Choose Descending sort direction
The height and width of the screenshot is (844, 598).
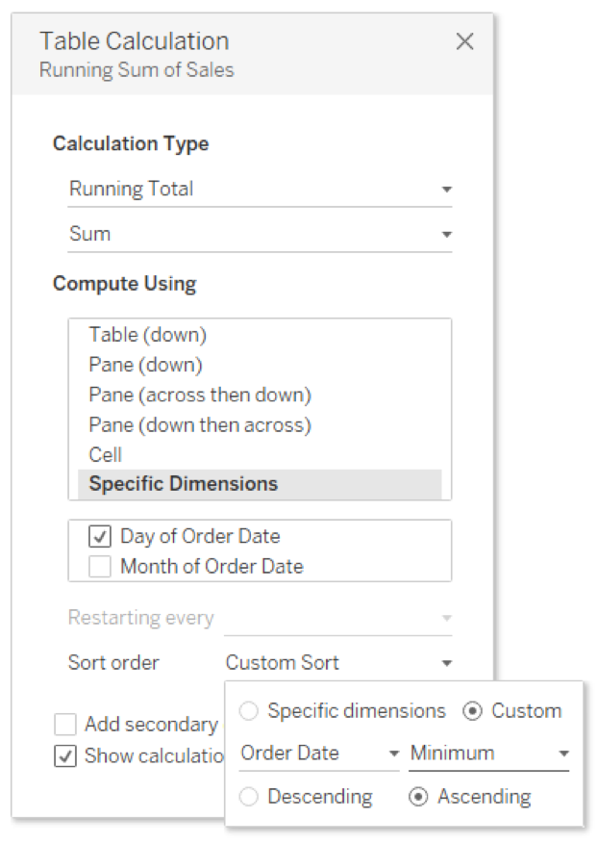click(249, 797)
